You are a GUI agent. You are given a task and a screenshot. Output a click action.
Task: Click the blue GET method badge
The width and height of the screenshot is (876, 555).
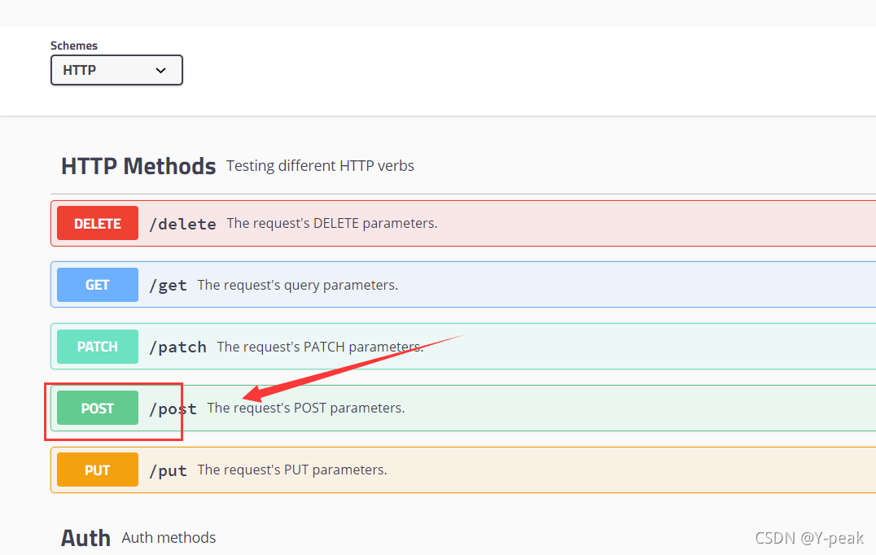[x=98, y=285]
